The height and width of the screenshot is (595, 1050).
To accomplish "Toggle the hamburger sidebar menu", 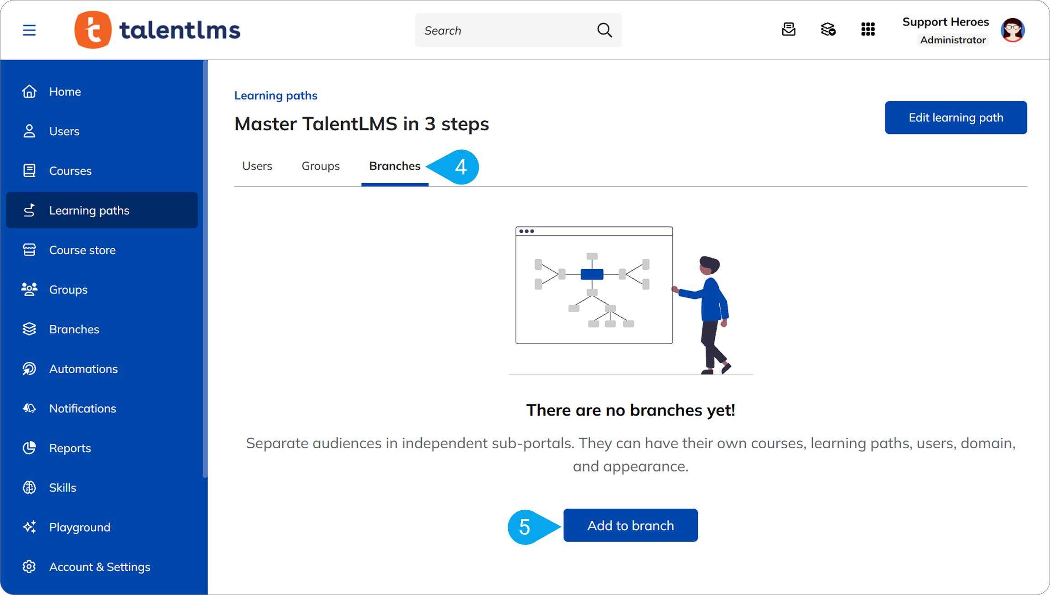I will point(29,30).
